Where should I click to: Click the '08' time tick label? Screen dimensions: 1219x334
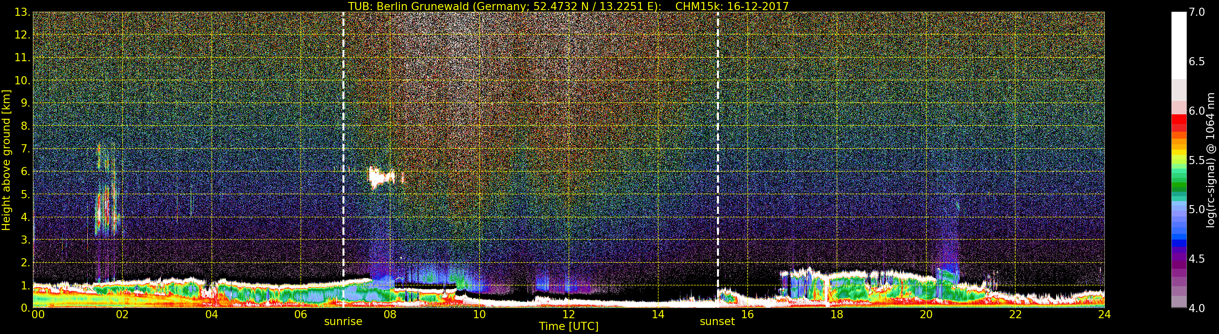[x=390, y=315]
